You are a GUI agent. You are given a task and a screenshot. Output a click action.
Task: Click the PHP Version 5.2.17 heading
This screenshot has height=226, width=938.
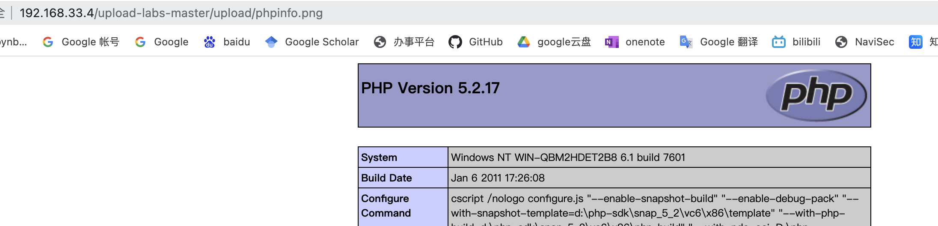pyautogui.click(x=430, y=88)
